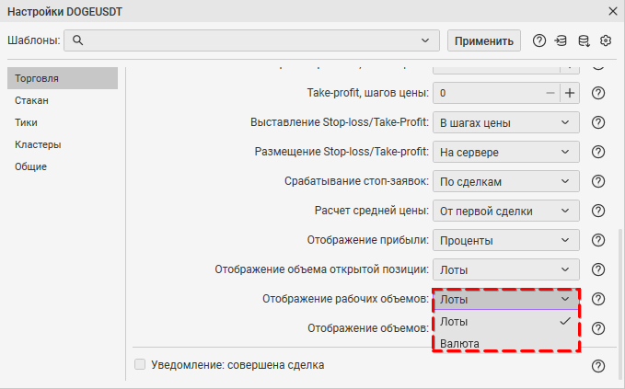Click into Take-profit steps input field
The height and width of the screenshot is (389, 625).
coord(488,93)
